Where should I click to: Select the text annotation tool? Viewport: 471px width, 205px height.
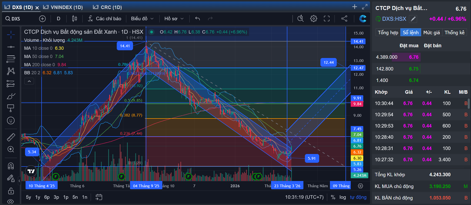click(11, 108)
